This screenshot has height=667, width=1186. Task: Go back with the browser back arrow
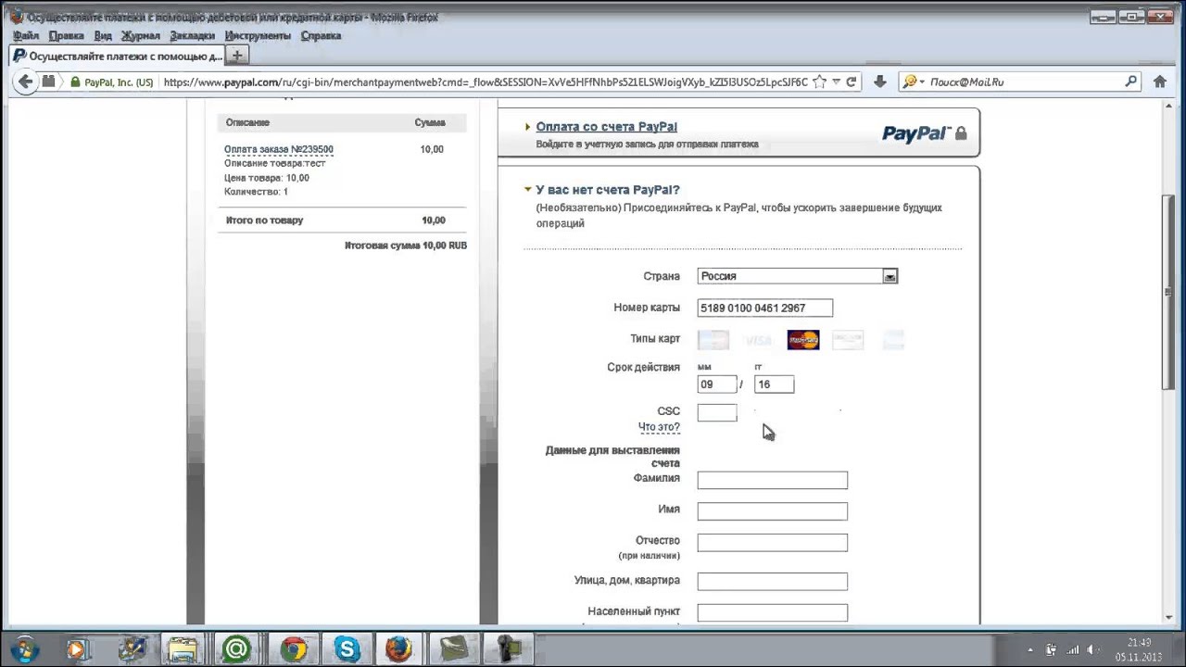tap(26, 82)
